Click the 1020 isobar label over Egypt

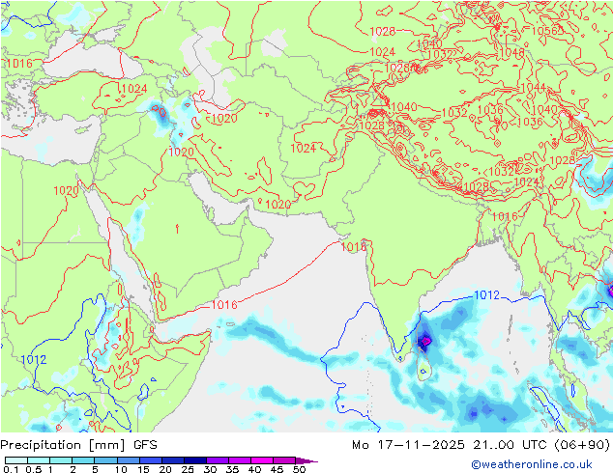click(66, 191)
